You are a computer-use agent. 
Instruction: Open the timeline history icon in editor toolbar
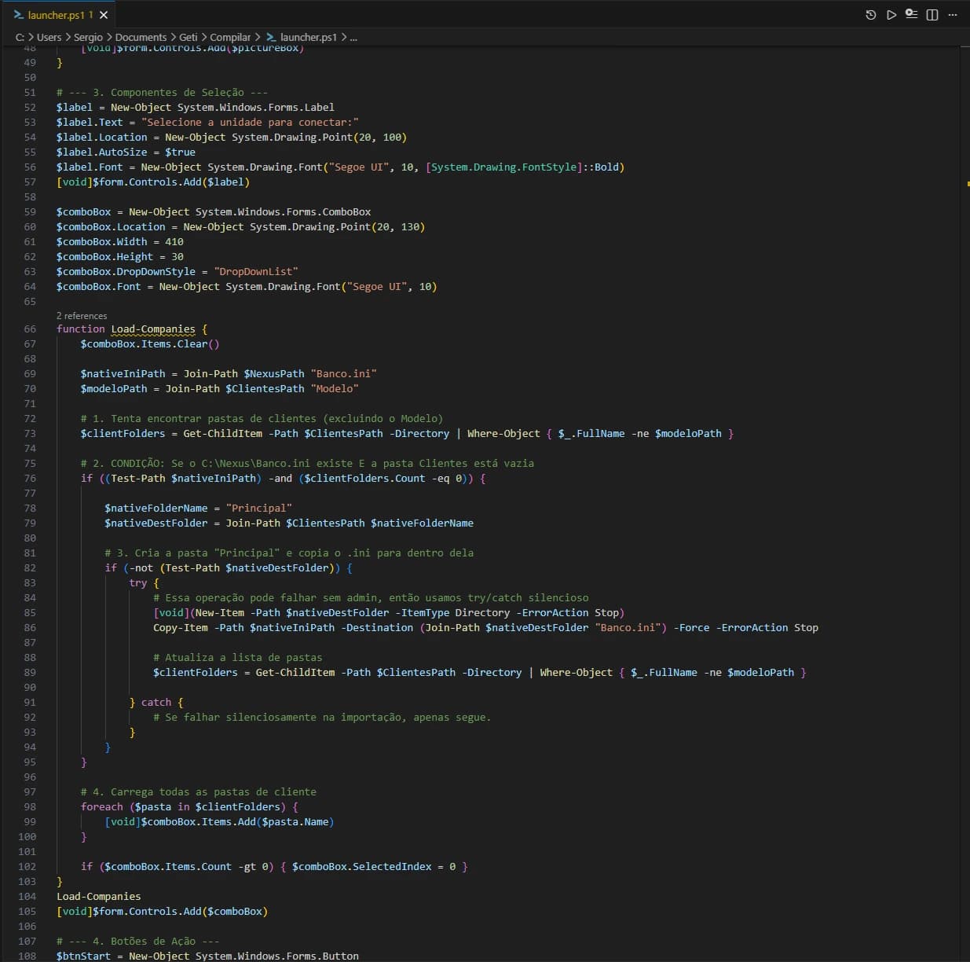click(871, 15)
